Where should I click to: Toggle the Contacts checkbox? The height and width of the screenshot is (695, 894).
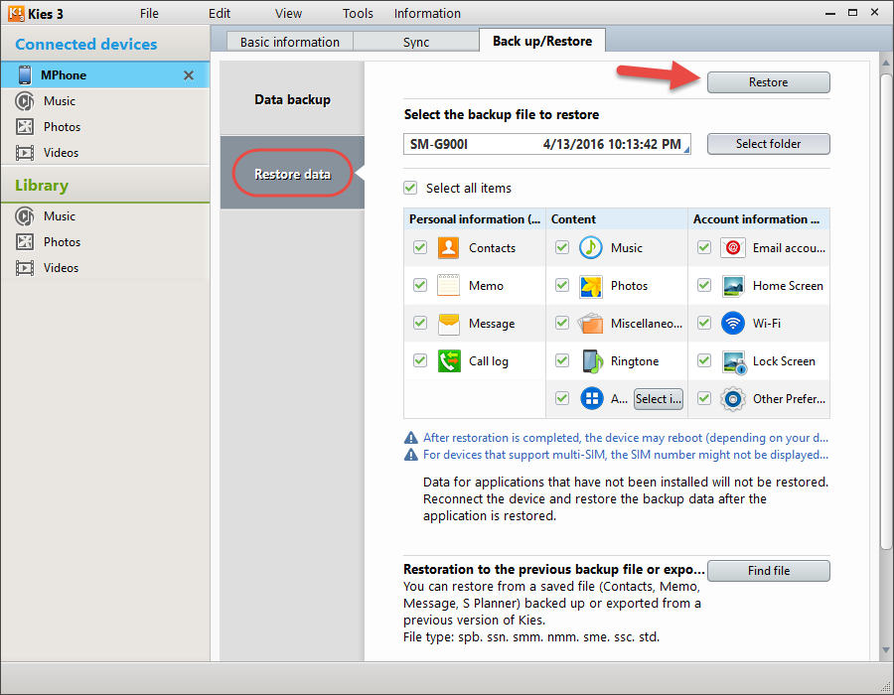click(420, 247)
